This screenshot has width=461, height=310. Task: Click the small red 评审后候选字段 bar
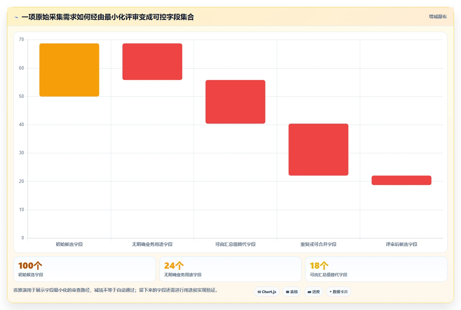point(402,180)
